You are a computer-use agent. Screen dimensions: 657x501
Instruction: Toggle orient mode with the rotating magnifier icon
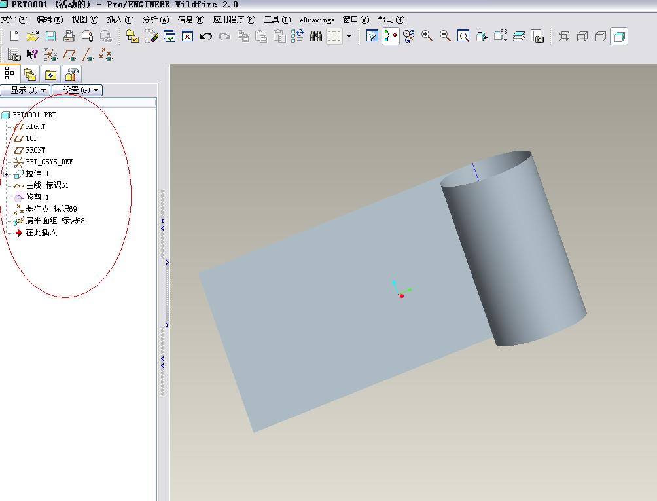(408, 36)
